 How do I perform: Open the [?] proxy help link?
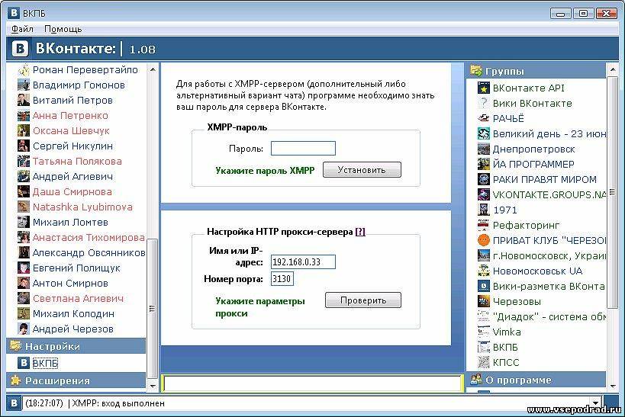click(x=360, y=232)
